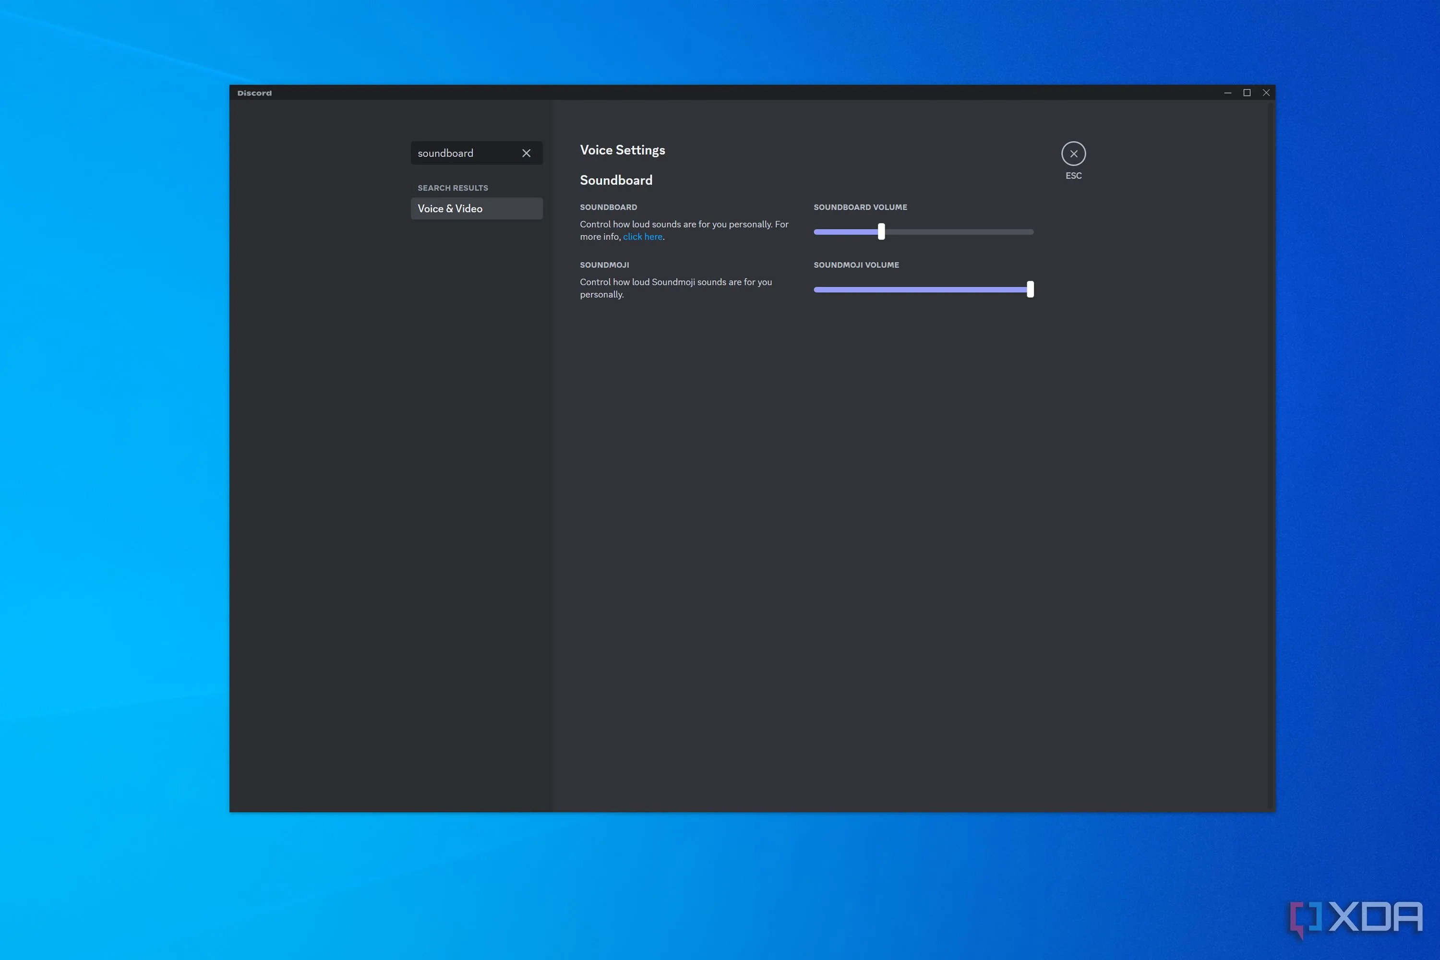Viewport: 1440px width, 960px height.
Task: Close the Discord window
Action: 1266,93
